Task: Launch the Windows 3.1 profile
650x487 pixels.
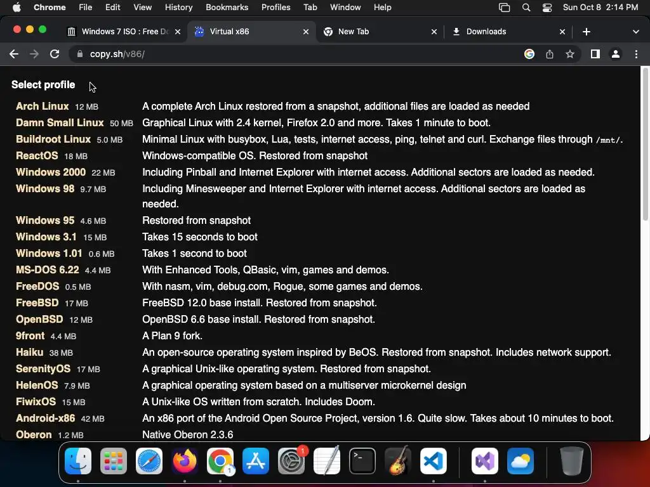Action: [x=46, y=237]
